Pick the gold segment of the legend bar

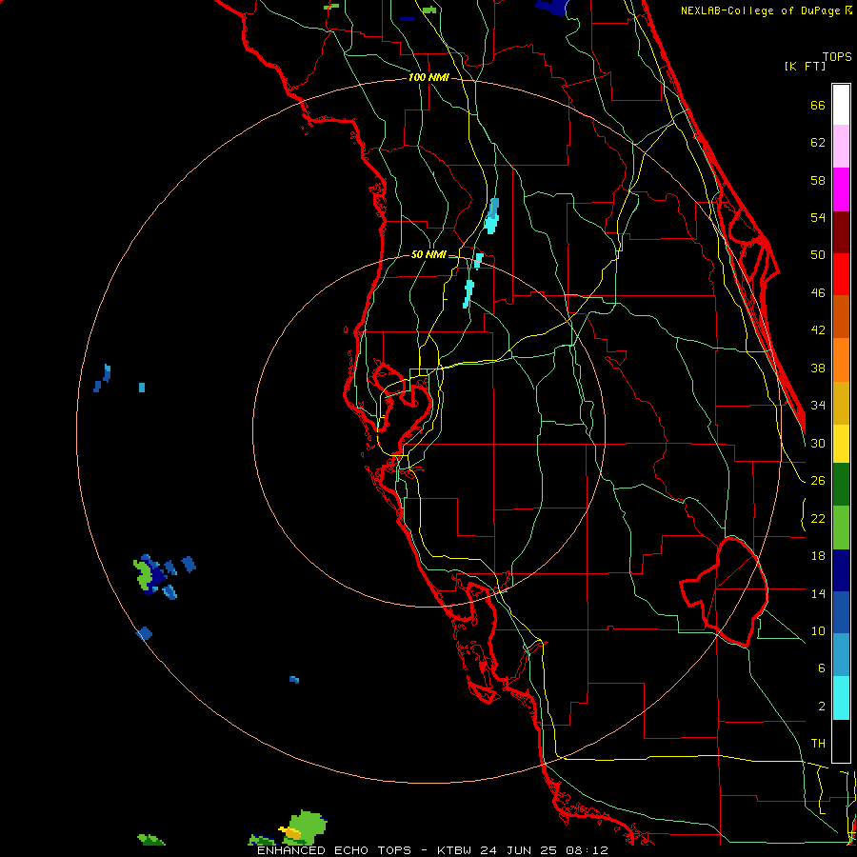tap(841, 403)
